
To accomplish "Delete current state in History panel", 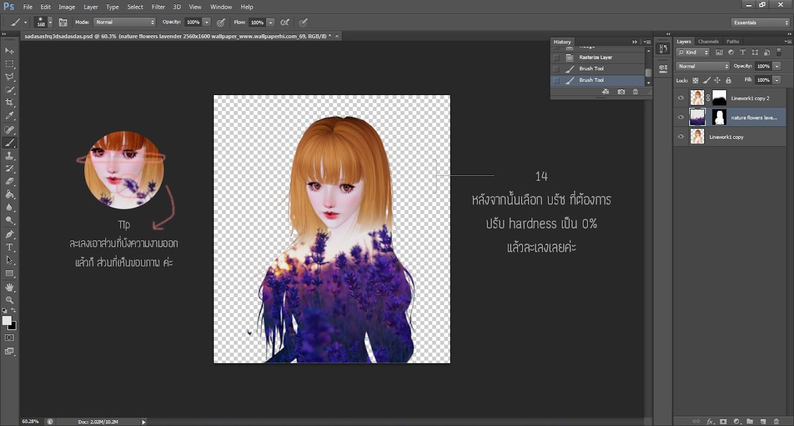I will 635,92.
